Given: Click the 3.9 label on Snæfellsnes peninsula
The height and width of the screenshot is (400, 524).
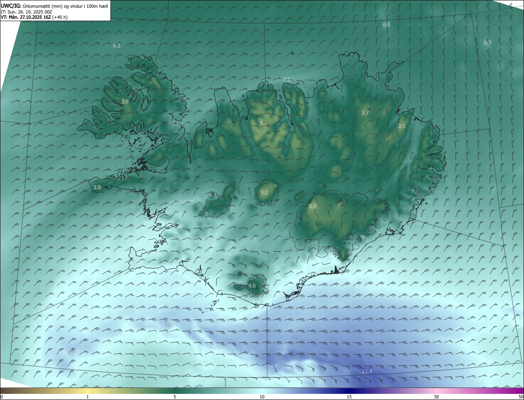Looking at the screenshot, I should click(97, 187).
